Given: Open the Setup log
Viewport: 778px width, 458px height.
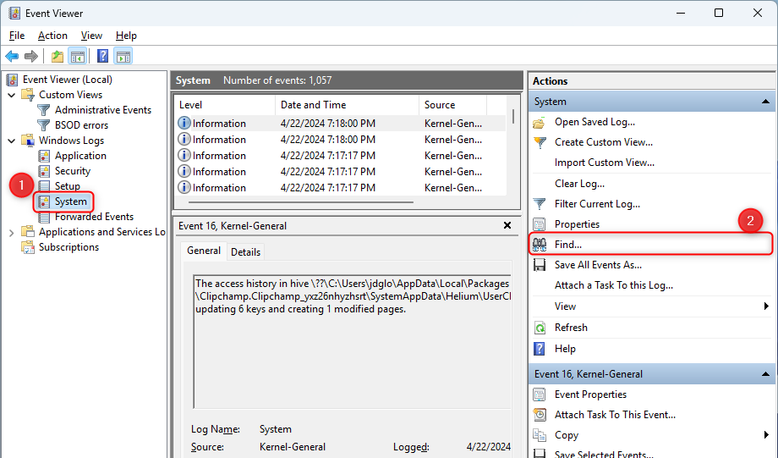Looking at the screenshot, I should (68, 185).
